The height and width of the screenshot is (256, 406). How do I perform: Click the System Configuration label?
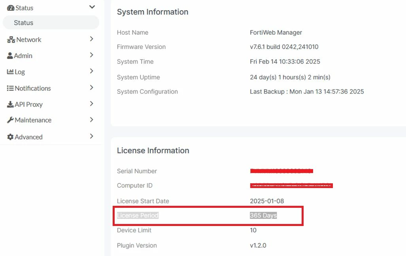click(x=147, y=92)
